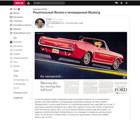
Task: Click the article title heading
Action: click(x=67, y=12)
